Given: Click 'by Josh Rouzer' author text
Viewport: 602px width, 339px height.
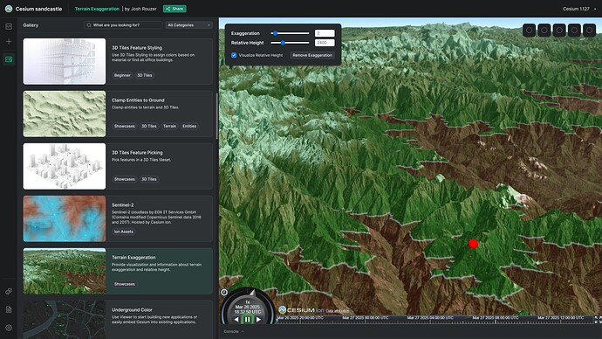Looking at the screenshot, I should click(140, 9).
